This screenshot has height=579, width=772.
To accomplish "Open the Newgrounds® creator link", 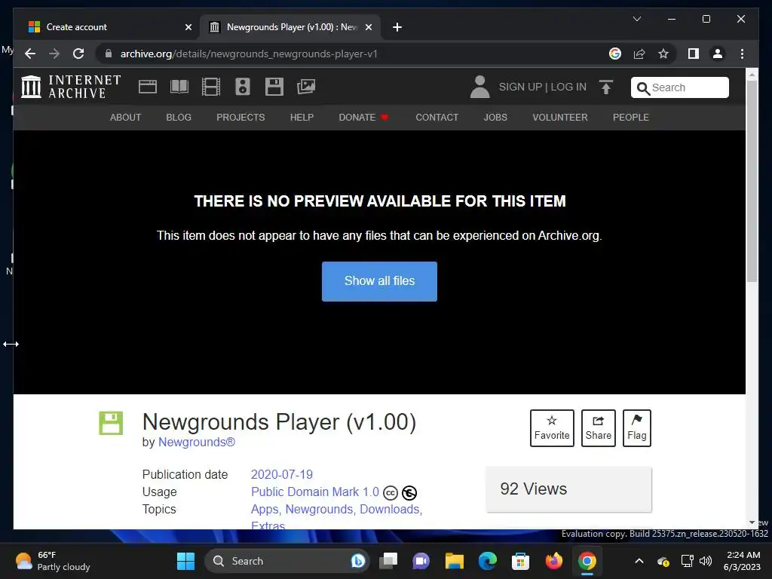I will (197, 442).
